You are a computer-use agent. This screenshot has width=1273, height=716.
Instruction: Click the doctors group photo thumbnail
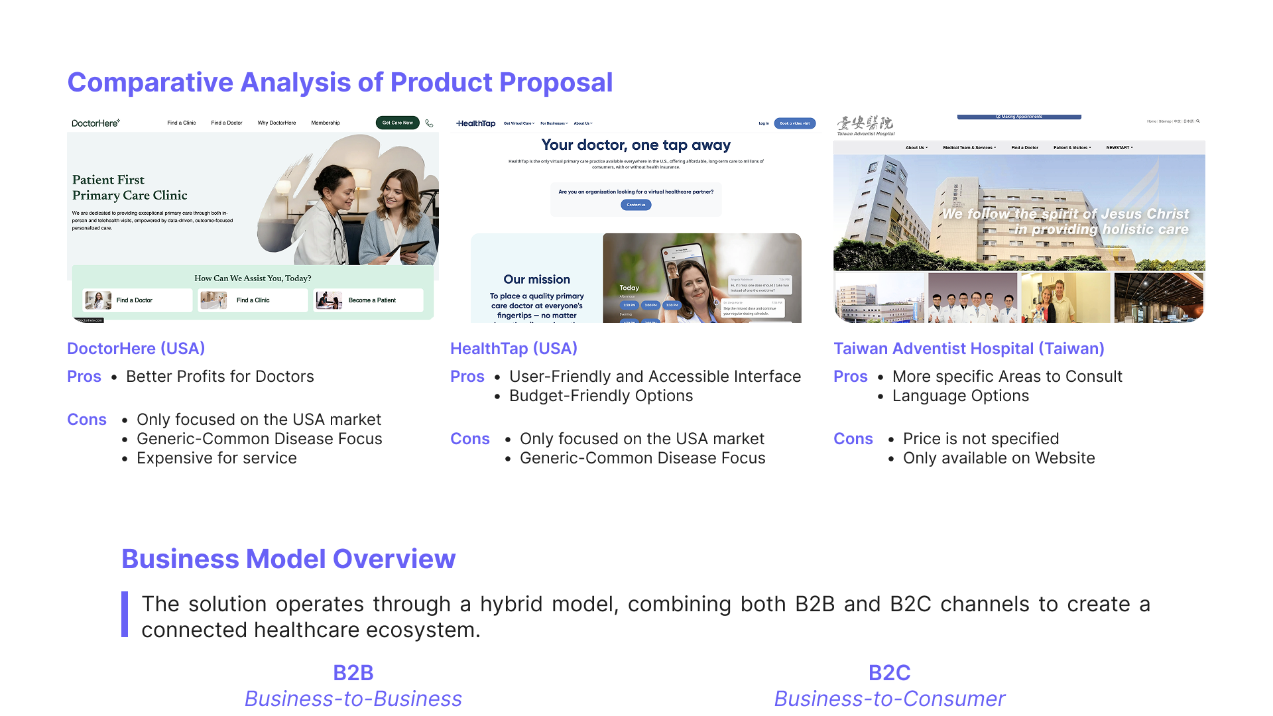(x=972, y=298)
